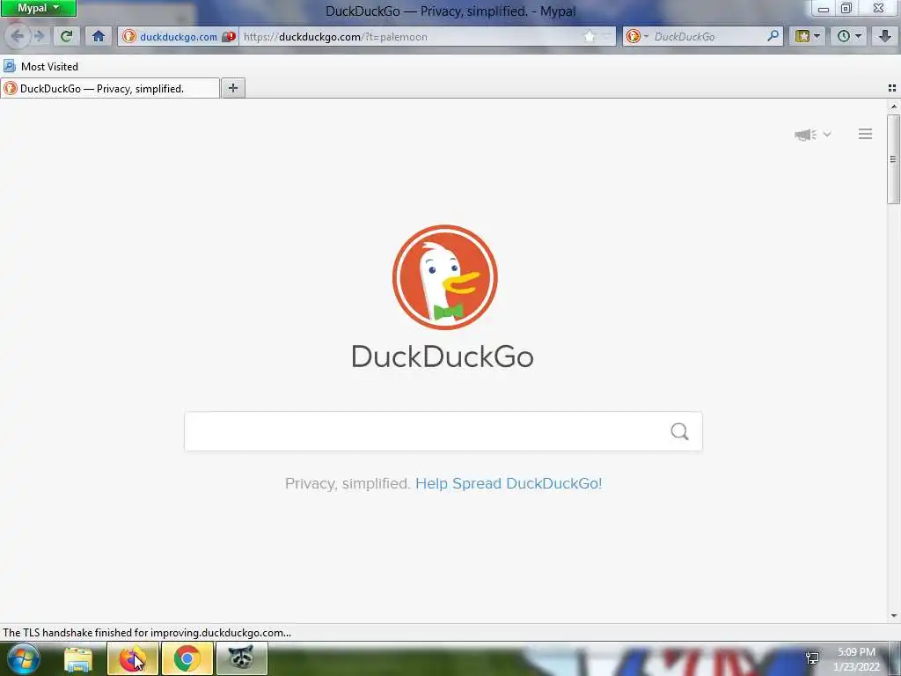901x676 pixels.
Task: Minimize the Mypal window
Action: point(824,9)
